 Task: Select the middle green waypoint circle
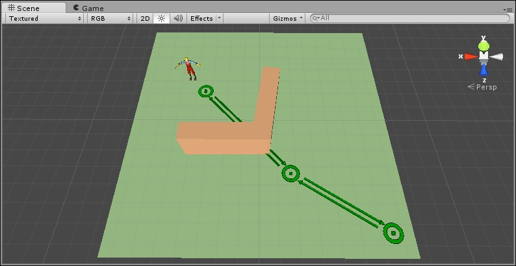tap(290, 173)
